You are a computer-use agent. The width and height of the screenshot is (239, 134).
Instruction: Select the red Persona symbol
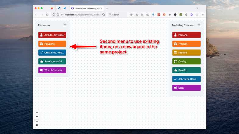tap(186, 35)
